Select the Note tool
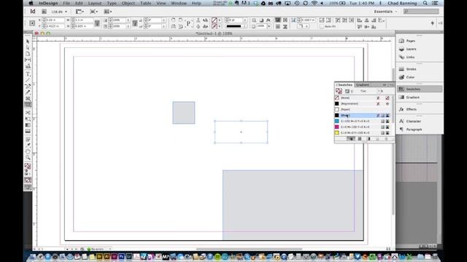Image resolution: width=467 pixels, height=262 pixels. (28, 139)
